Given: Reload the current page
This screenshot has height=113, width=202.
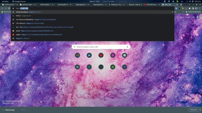Looking at the screenshot, I should click(9, 8).
